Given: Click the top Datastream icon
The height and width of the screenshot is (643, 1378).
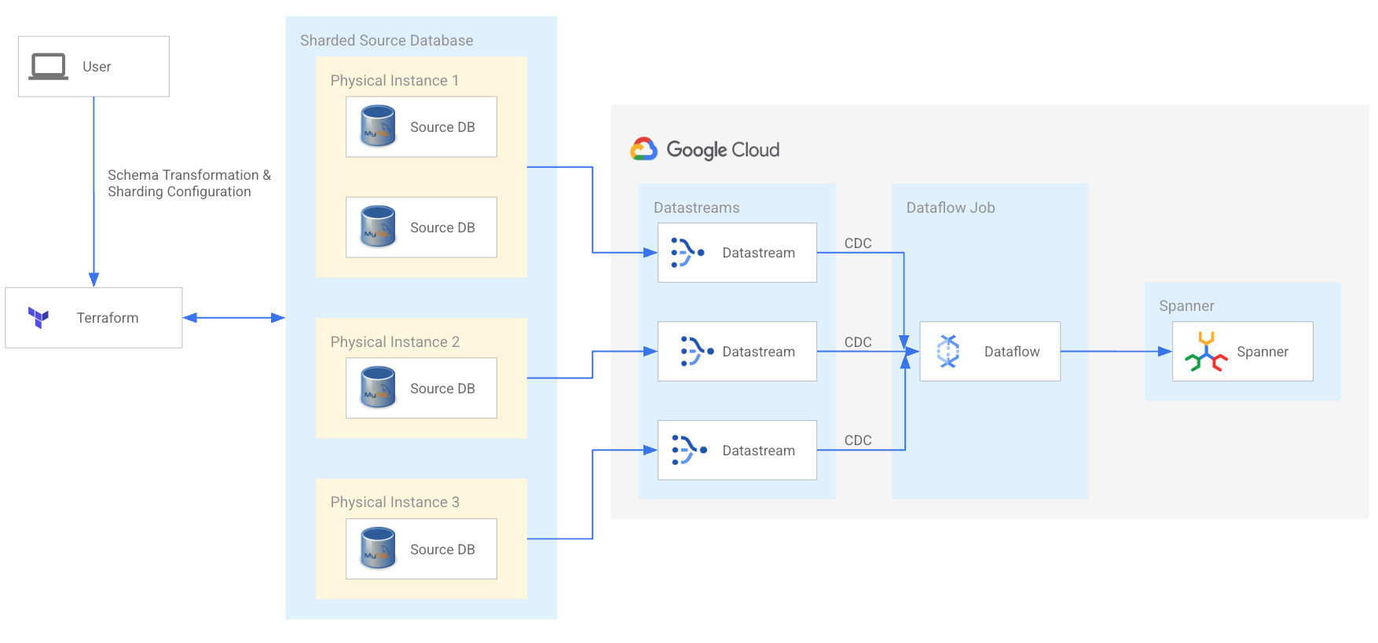Looking at the screenshot, I should click(x=687, y=253).
